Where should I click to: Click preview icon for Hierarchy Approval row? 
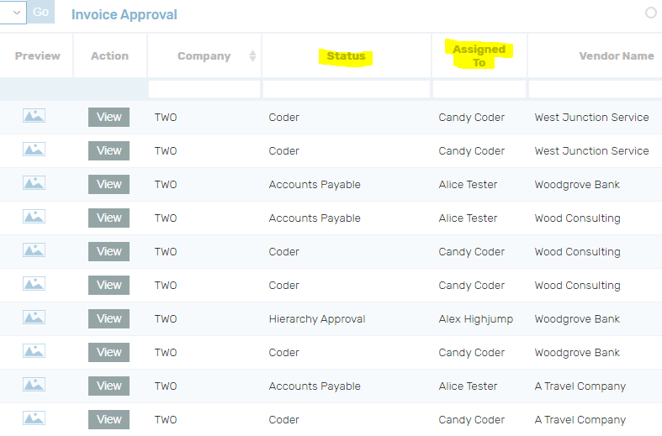(34, 318)
